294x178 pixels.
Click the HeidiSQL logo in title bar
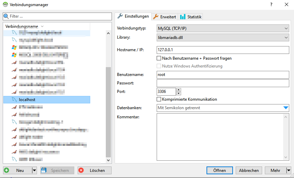pyautogui.click(x=5, y=5)
